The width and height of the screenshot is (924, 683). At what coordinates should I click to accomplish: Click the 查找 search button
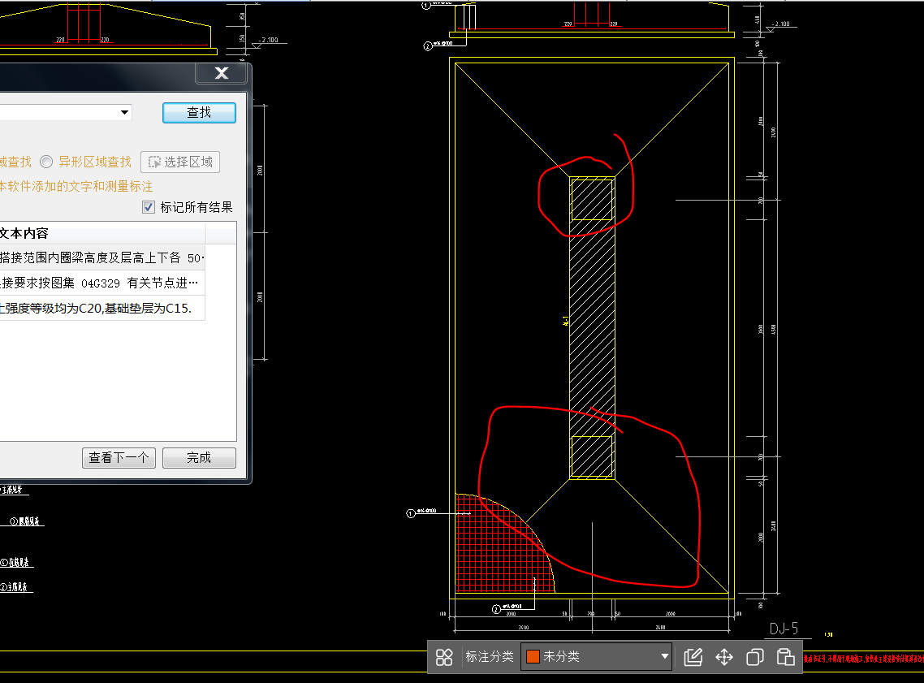point(199,113)
